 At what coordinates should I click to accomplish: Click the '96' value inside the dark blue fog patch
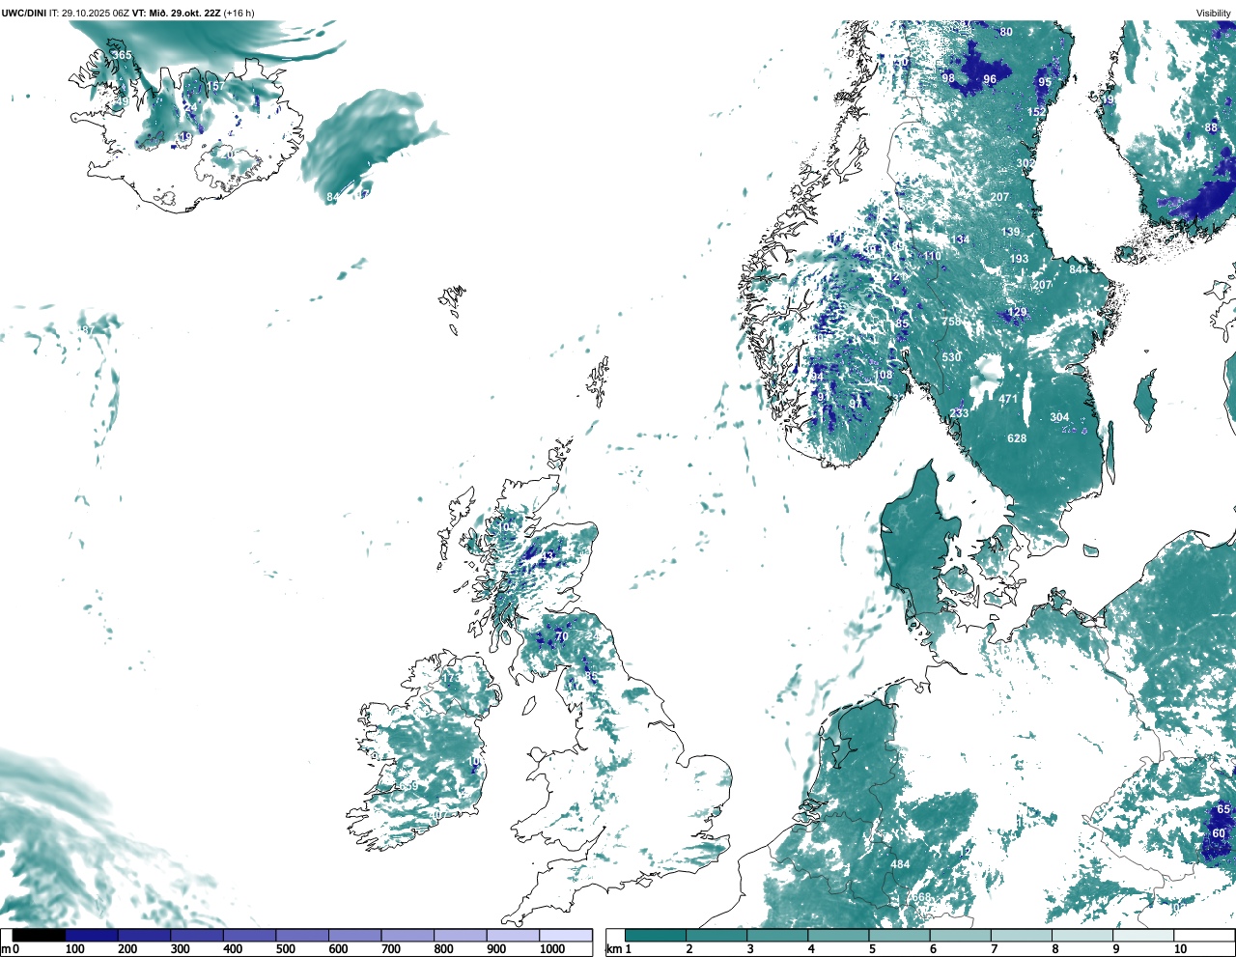click(990, 80)
